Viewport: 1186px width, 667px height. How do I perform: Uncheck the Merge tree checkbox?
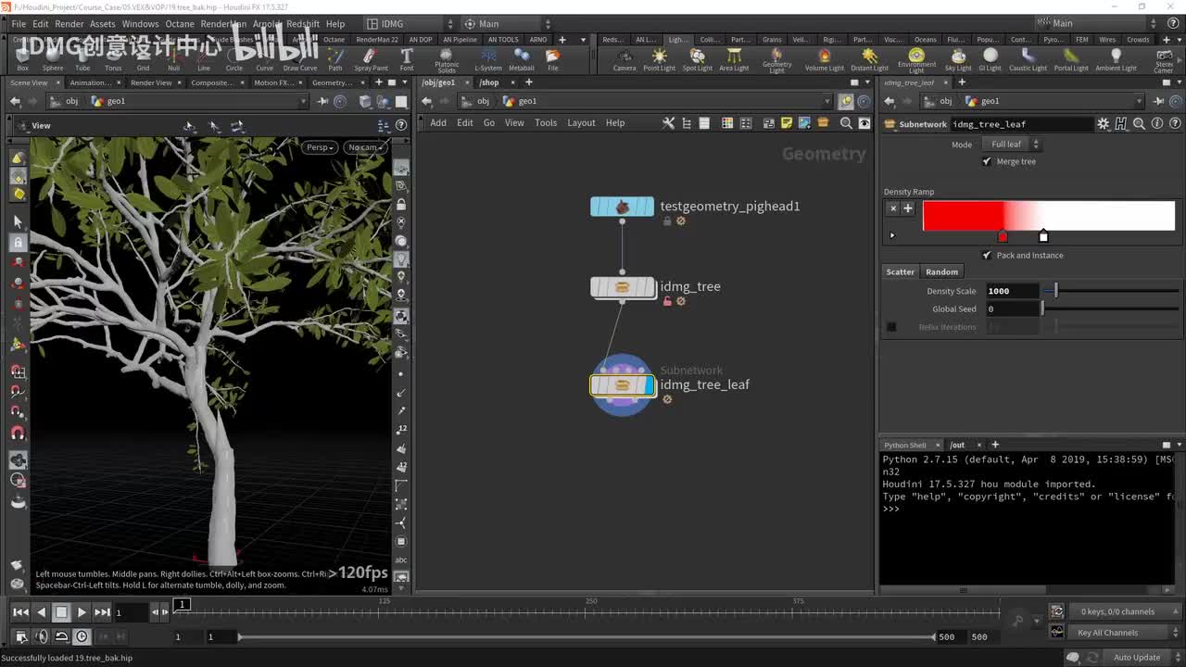[x=987, y=161]
